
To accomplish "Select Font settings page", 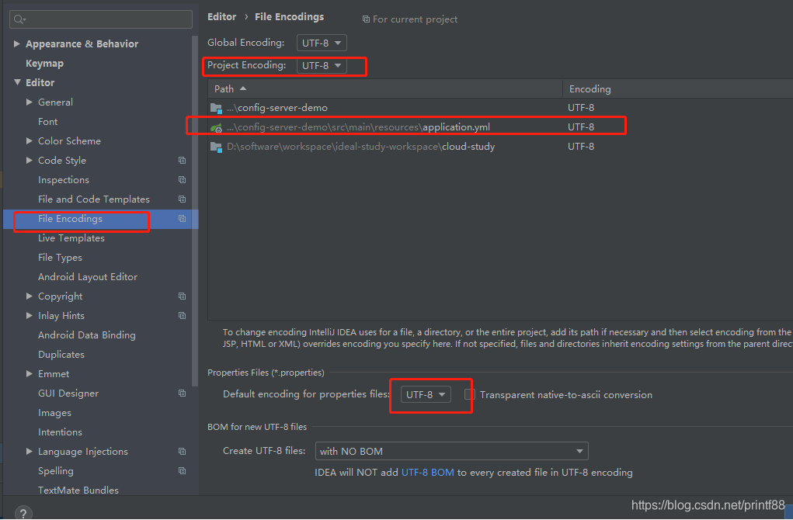I will tap(47, 122).
